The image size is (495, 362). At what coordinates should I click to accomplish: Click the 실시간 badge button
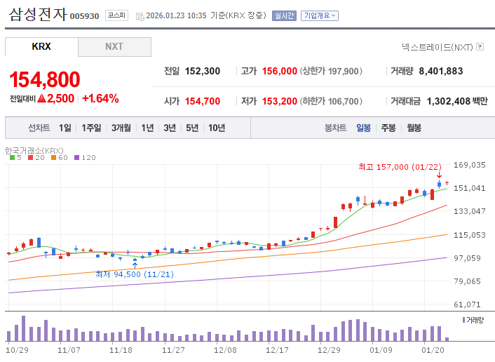(x=284, y=15)
